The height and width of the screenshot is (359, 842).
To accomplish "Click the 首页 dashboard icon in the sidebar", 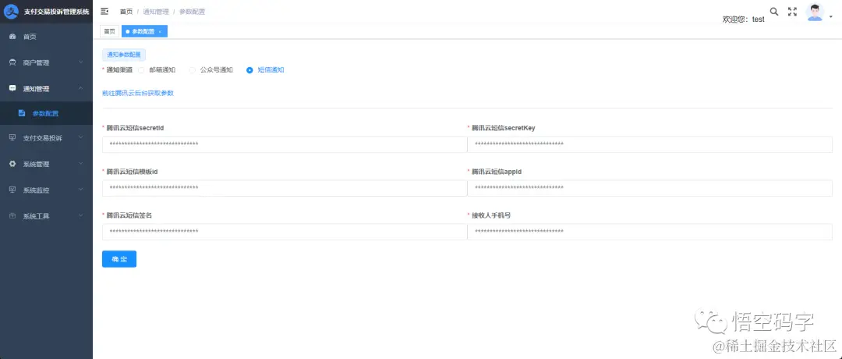I will 13,37.
